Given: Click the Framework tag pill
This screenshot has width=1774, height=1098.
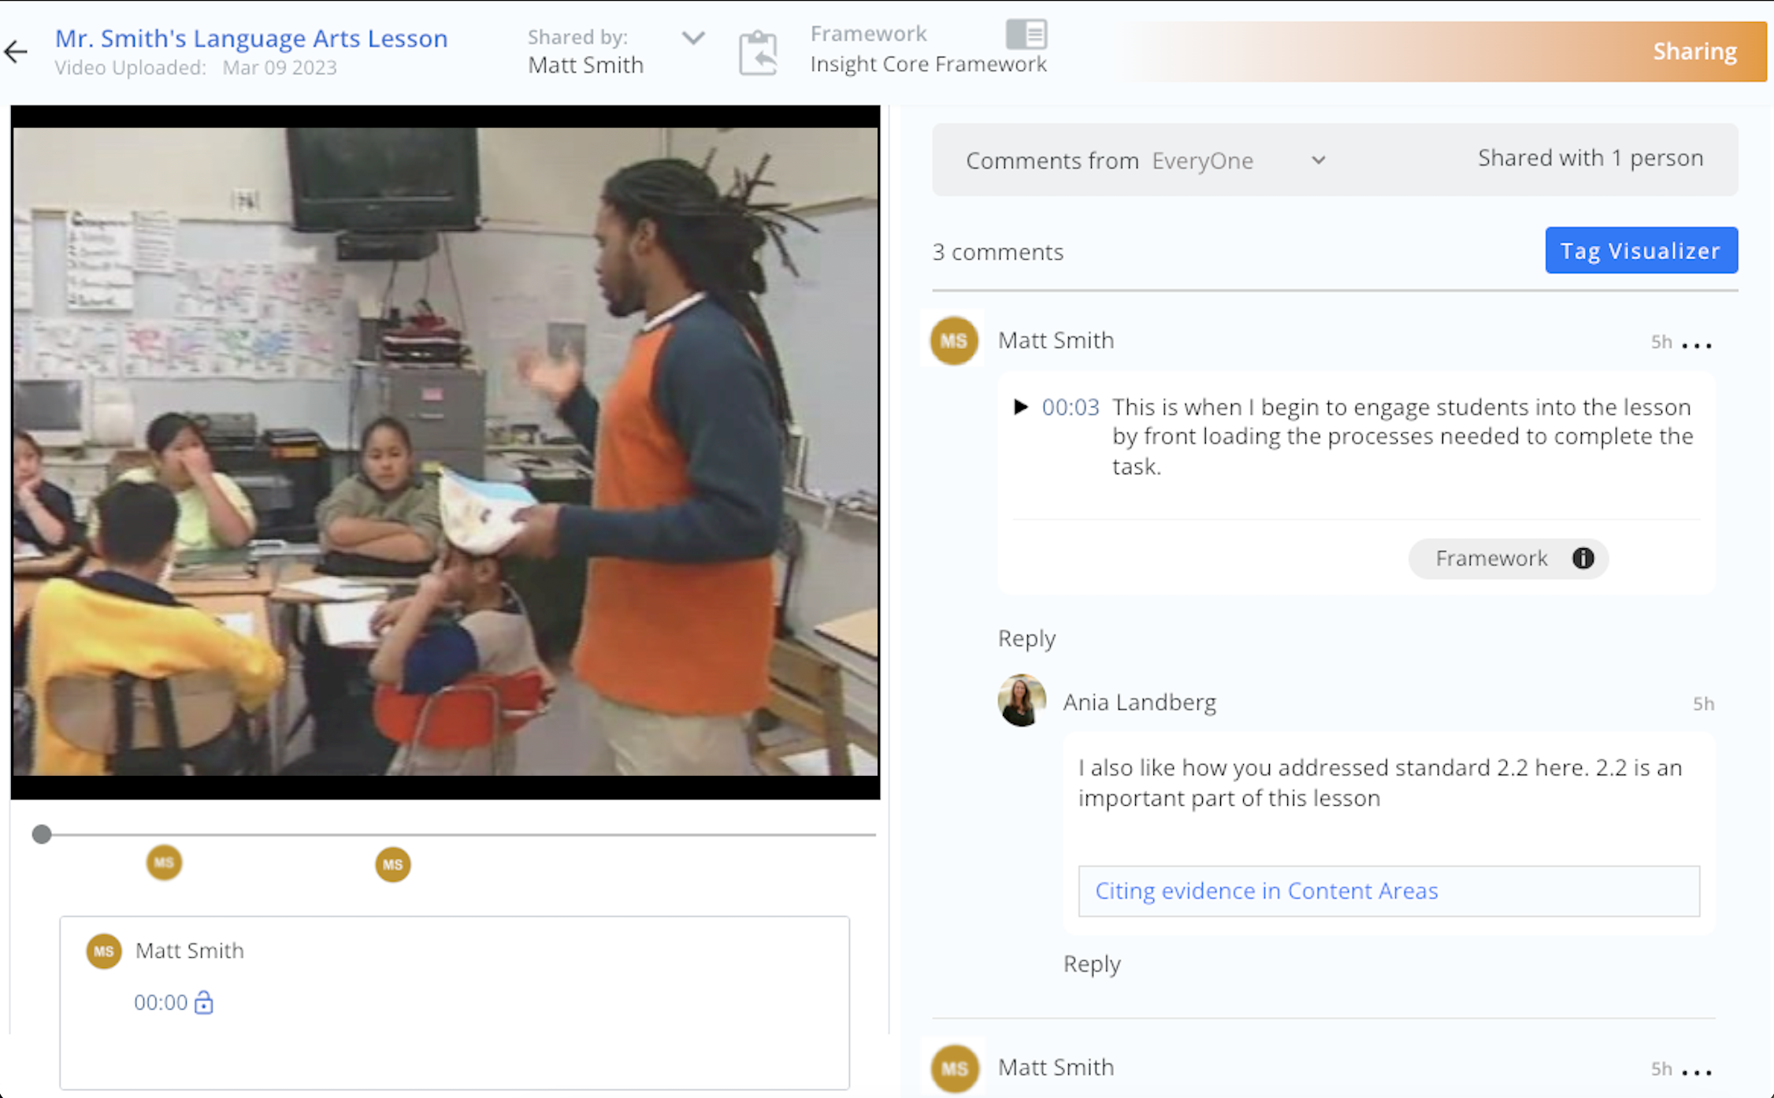Looking at the screenshot, I should (1490, 558).
